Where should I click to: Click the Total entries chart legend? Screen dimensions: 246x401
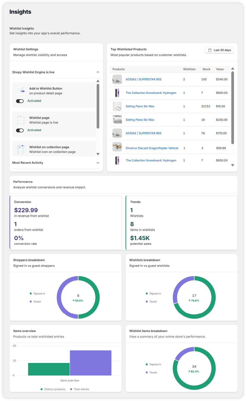[80, 389]
